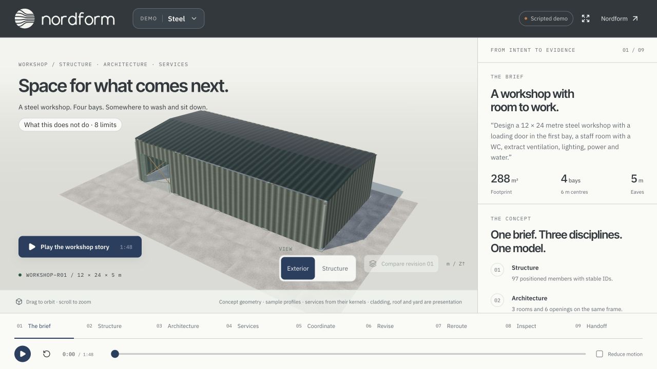
Task: Click the 3D workshop building model
Action: point(256,181)
